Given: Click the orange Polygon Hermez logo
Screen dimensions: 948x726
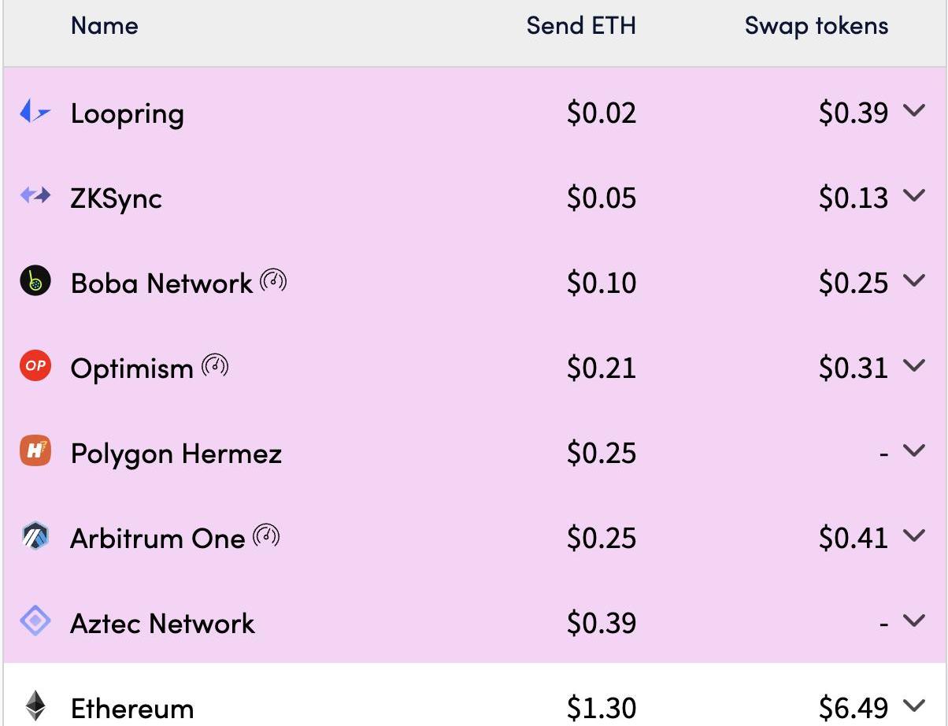Looking at the screenshot, I should 35,451.
